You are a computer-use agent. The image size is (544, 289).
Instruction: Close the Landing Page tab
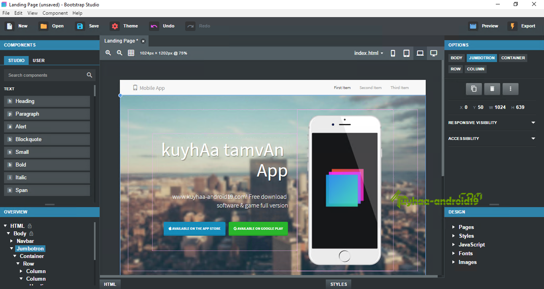click(143, 41)
